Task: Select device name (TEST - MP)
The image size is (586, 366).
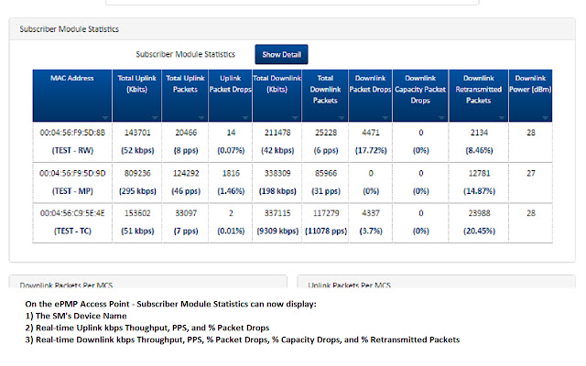Action: tap(72, 191)
